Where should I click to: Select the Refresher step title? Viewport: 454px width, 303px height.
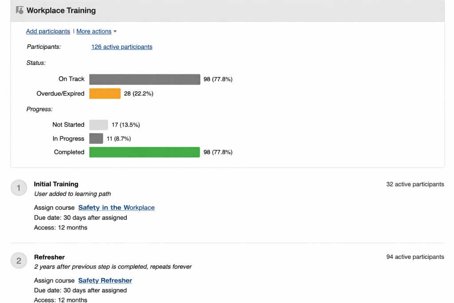[49, 257]
